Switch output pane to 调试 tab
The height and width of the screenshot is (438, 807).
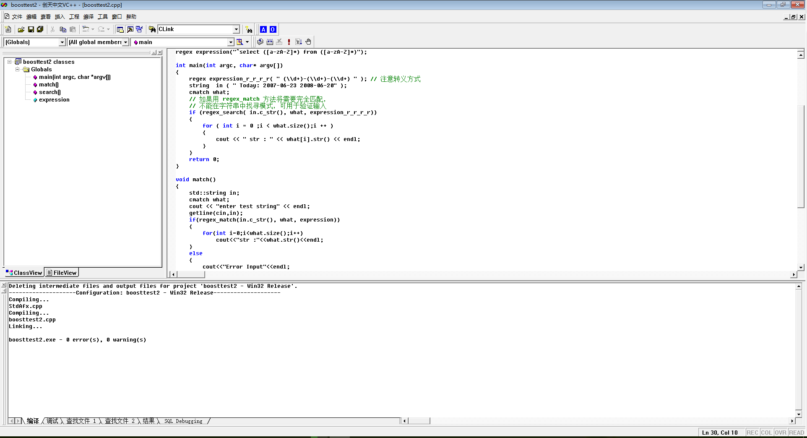point(52,421)
